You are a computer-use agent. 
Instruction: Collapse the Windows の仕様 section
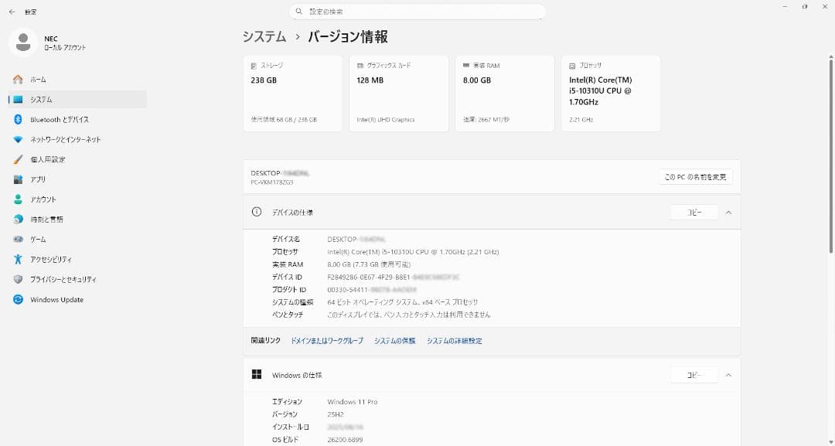[728, 375]
